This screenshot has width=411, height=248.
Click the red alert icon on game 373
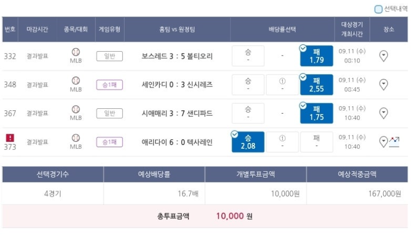(10, 138)
